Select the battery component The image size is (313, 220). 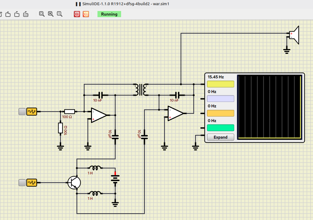click(x=115, y=179)
